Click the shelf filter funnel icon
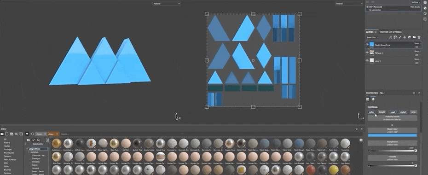 pyautogui.click(x=27, y=134)
